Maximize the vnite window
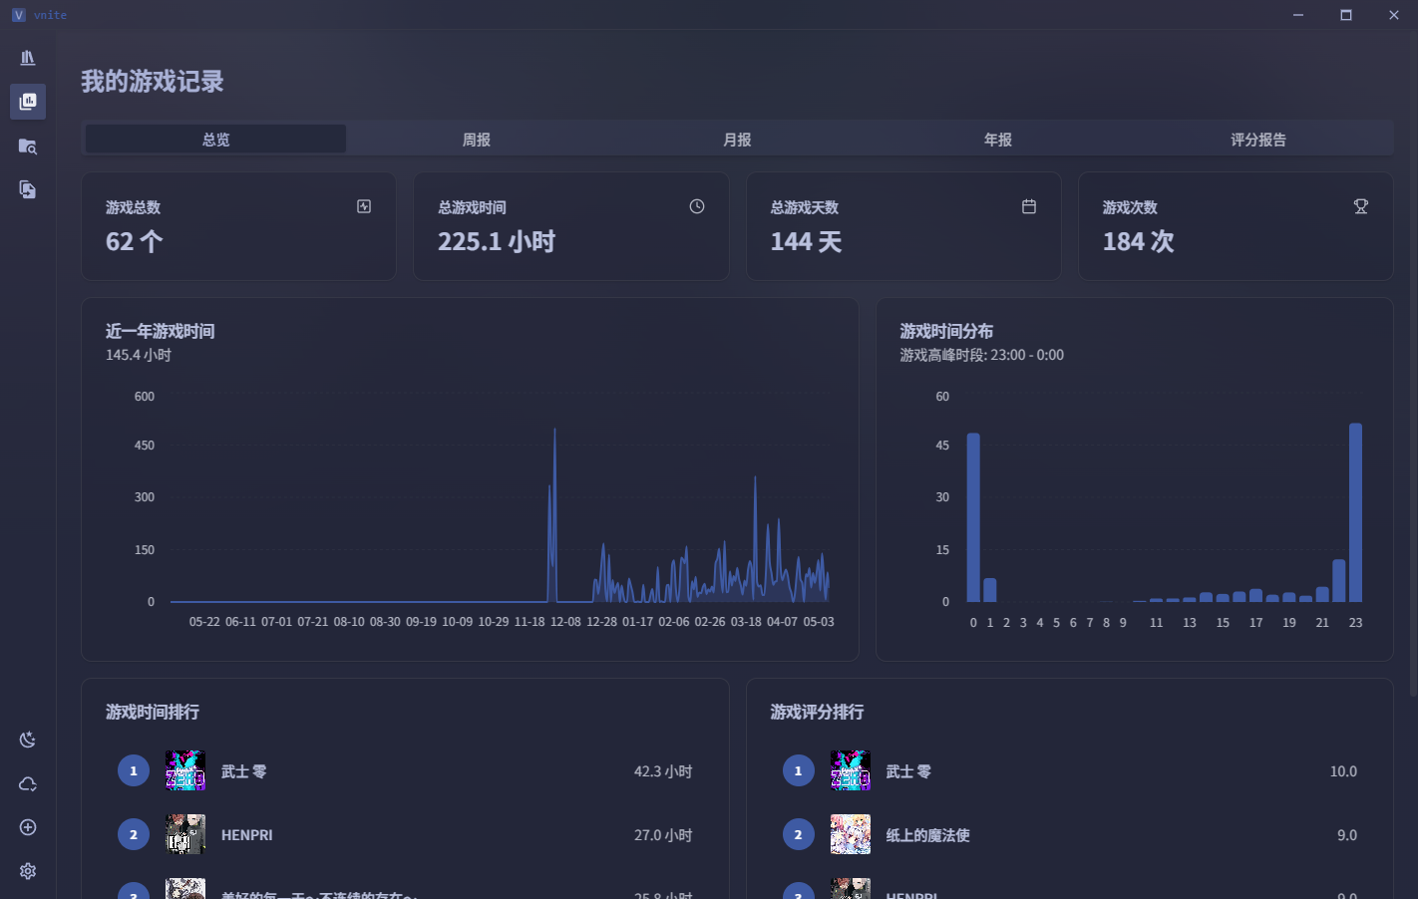 pos(1346,15)
